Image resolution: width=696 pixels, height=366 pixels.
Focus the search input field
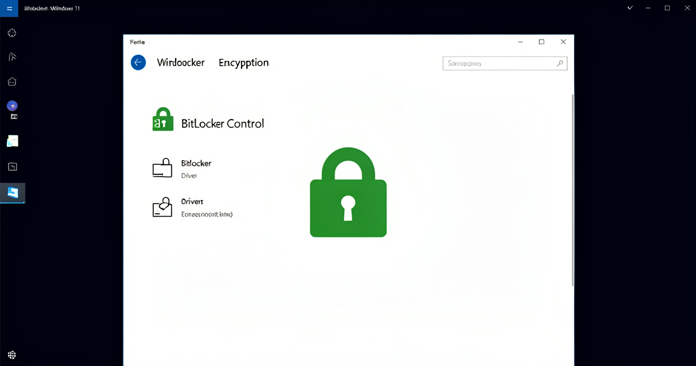point(505,63)
